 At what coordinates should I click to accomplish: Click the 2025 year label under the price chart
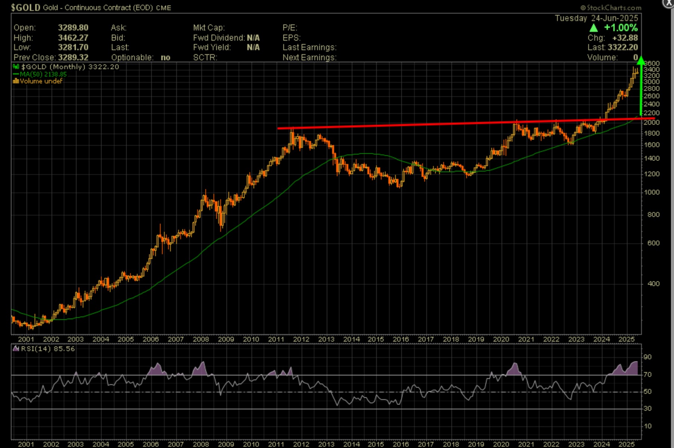tap(626, 339)
